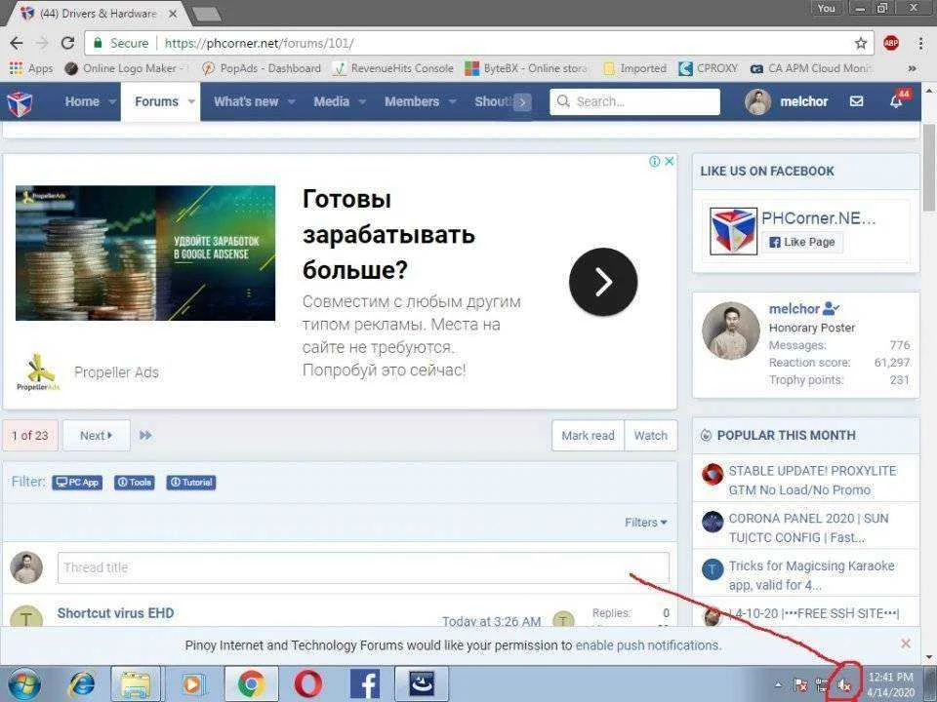Open the Apps bookmarks shortcut
Image resolution: width=937 pixels, height=702 pixels.
[31, 68]
